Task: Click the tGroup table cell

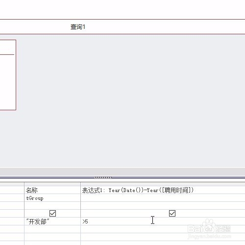Action: [52, 198]
